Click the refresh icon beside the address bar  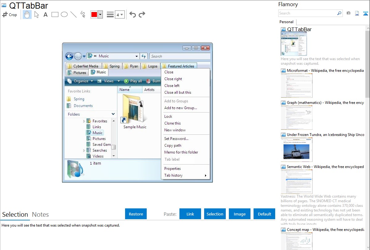coord(144,56)
